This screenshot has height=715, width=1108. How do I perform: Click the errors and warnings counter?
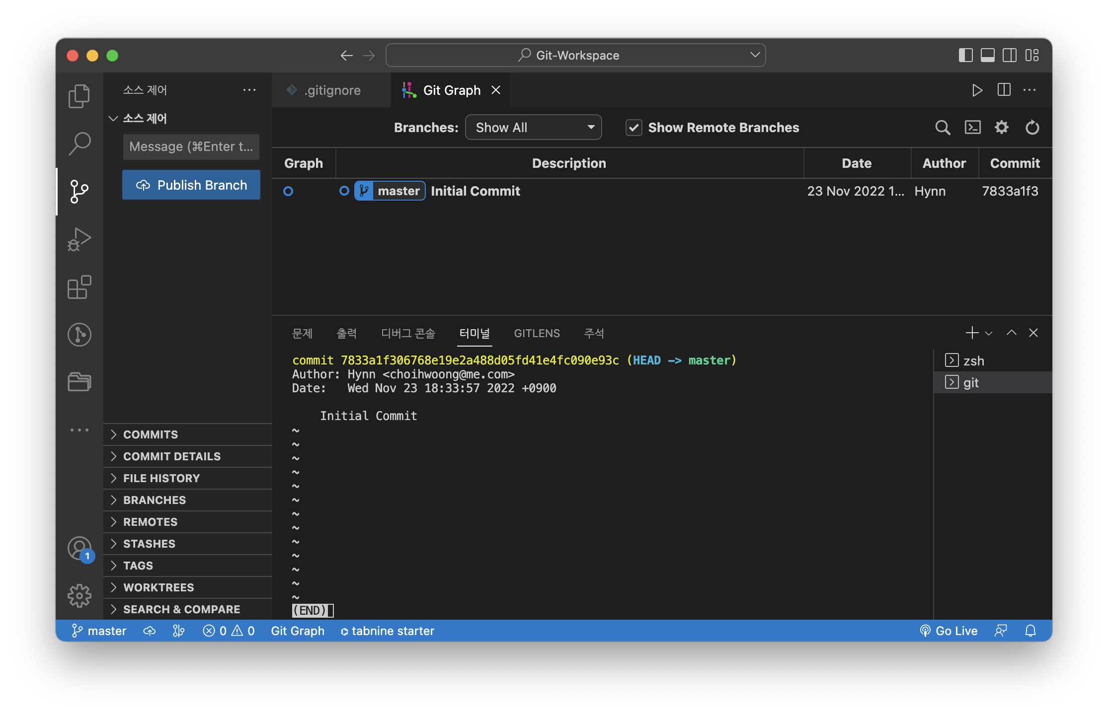click(229, 631)
